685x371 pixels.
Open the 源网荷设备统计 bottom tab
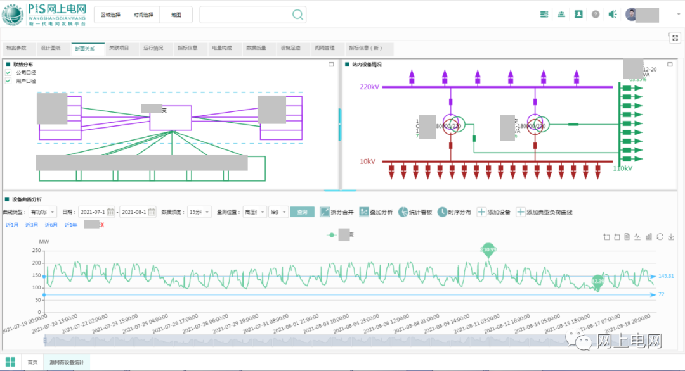(67, 362)
